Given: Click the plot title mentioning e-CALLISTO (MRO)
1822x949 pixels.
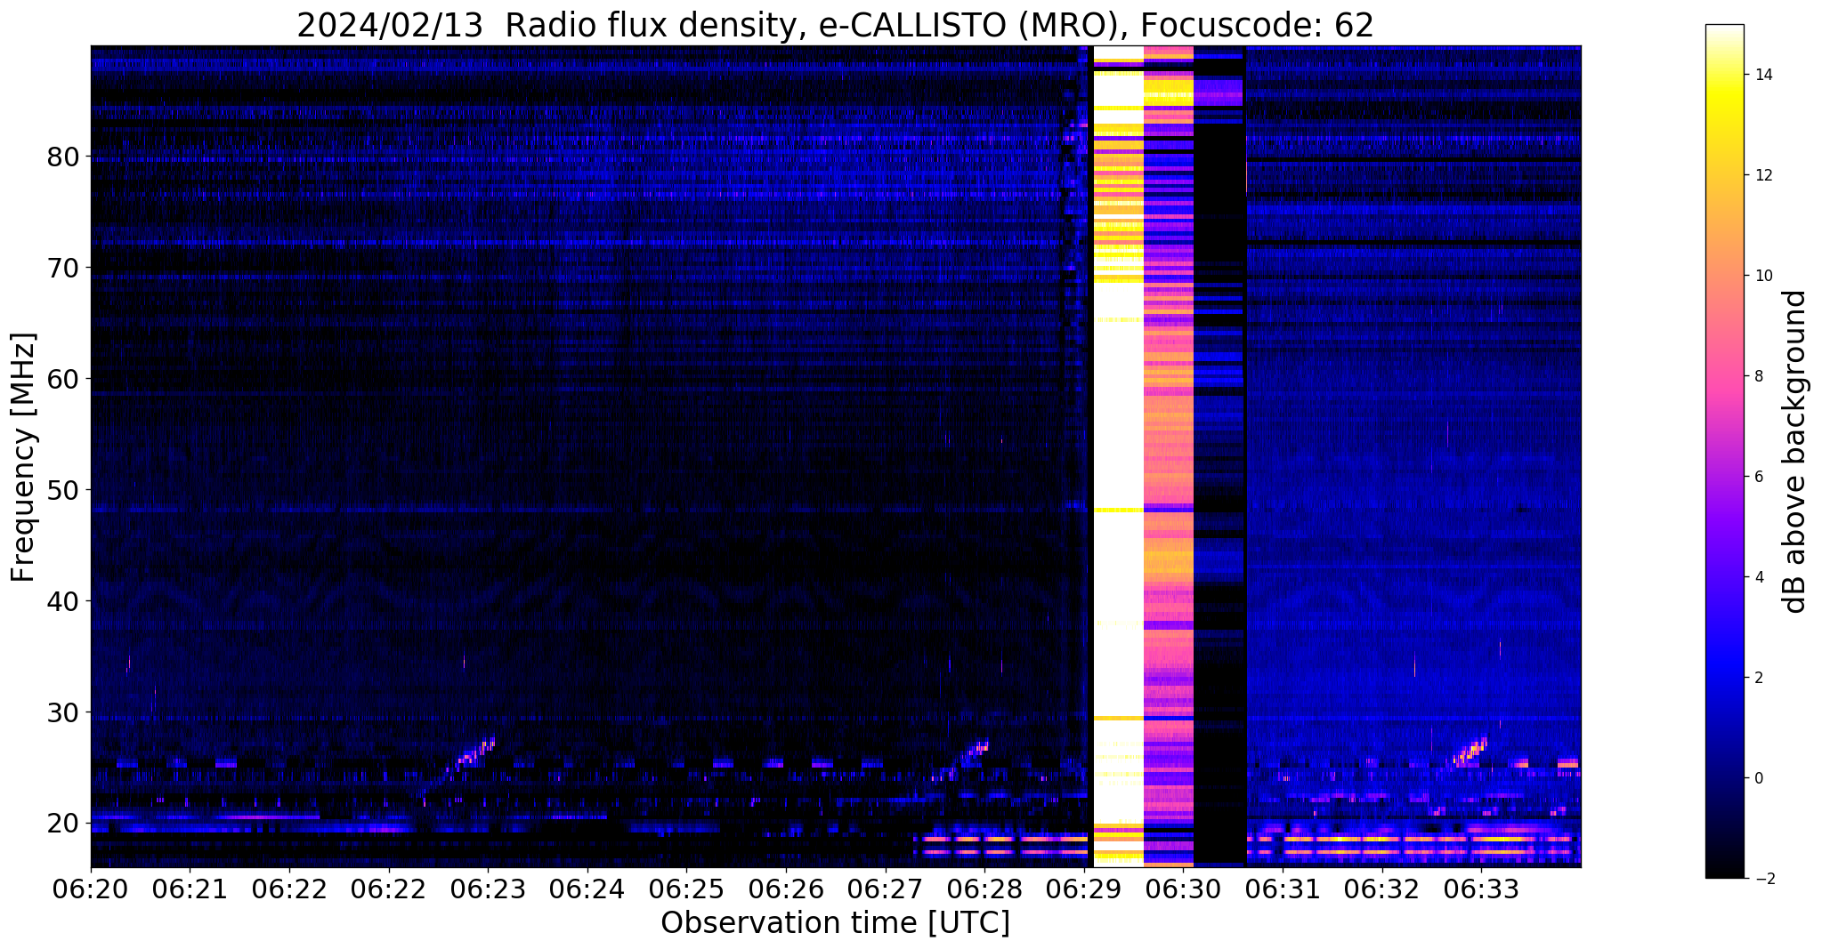Looking at the screenshot, I should (x=835, y=25).
